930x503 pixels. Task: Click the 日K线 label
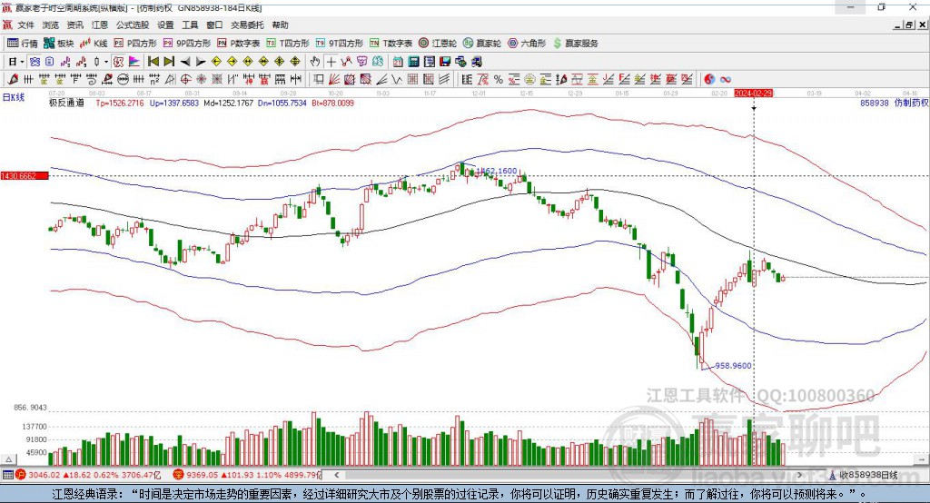point(13,97)
